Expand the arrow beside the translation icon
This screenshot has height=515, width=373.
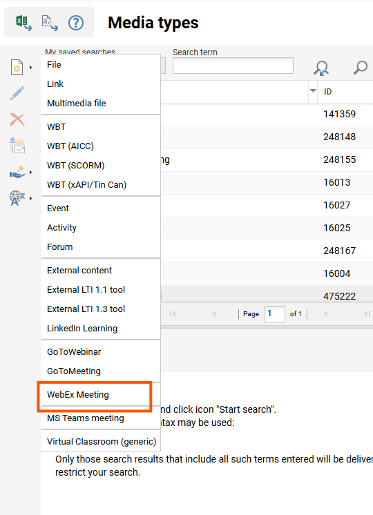pyautogui.click(x=30, y=198)
